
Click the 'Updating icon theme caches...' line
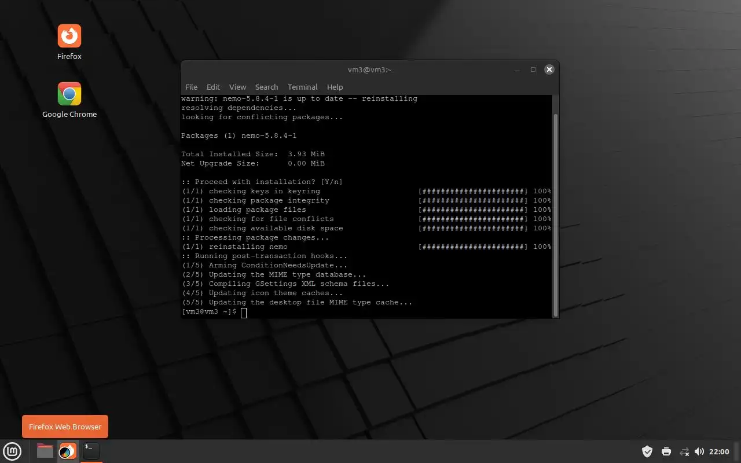(x=262, y=293)
